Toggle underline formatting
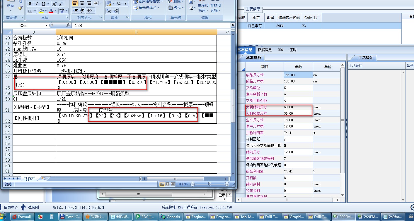The image size is (414, 221). click(x=43, y=4)
